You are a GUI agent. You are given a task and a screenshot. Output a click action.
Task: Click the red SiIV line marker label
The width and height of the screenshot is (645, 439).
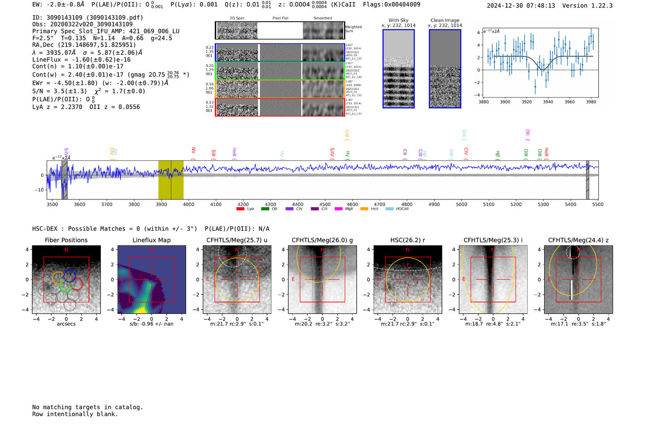coord(332,152)
